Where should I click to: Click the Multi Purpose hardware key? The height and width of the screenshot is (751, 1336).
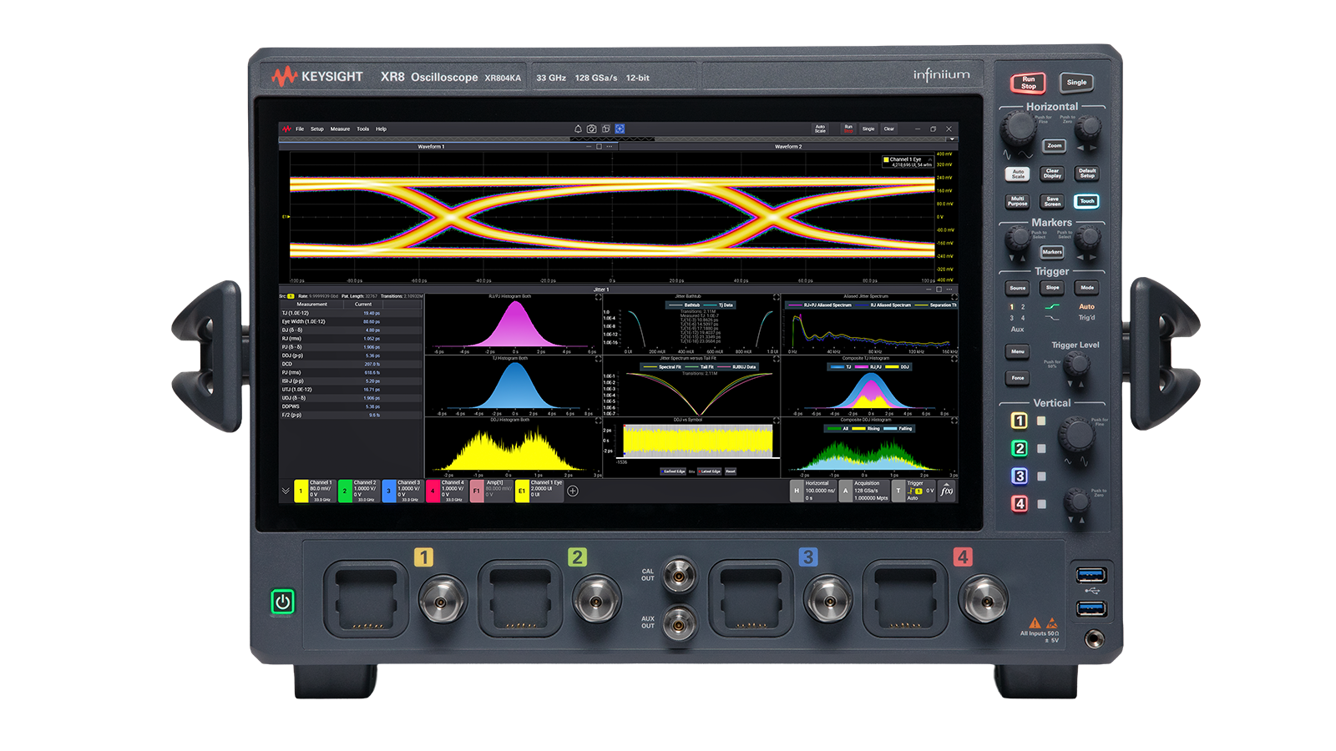coord(1017,201)
